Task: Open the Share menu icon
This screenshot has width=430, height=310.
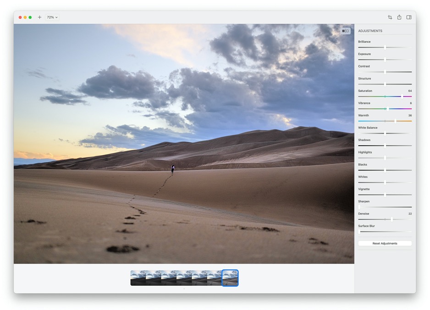Action: click(399, 17)
